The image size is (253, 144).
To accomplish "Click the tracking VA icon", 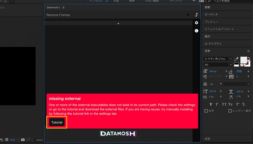I will 231,77.
